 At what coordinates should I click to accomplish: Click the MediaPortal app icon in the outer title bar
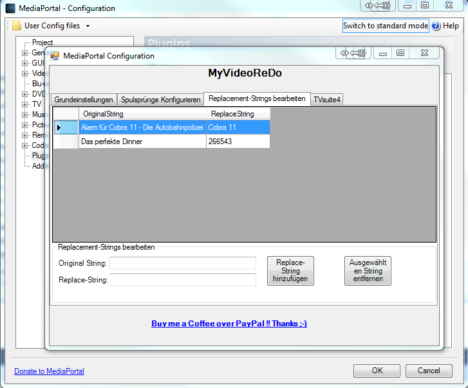10,8
